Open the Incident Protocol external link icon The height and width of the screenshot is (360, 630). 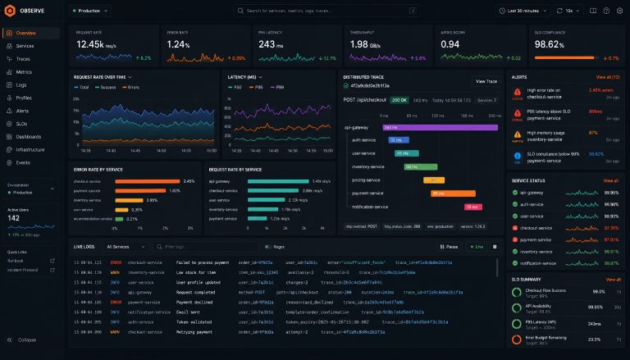pos(52,270)
